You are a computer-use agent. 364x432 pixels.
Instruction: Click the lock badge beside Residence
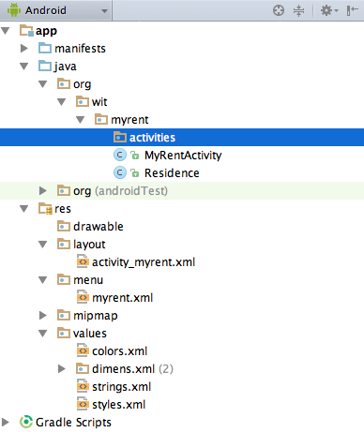134,173
